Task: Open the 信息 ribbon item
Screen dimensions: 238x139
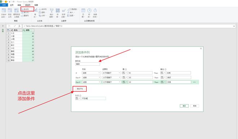Action: pos(71,16)
